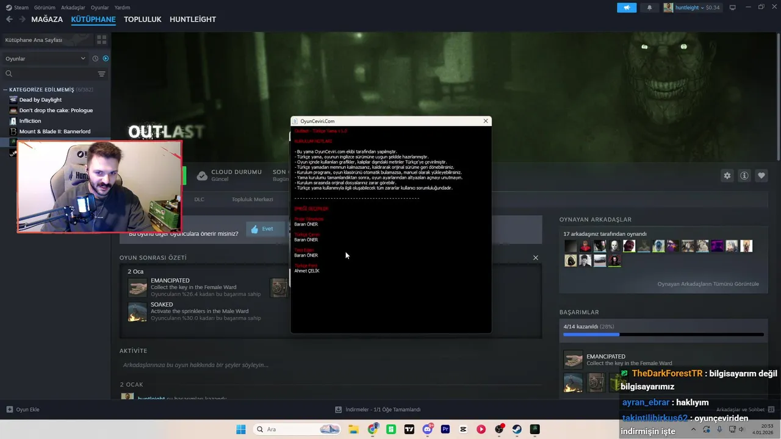Open Topluluk Merkezi tab
781x439 pixels.
[252, 199]
